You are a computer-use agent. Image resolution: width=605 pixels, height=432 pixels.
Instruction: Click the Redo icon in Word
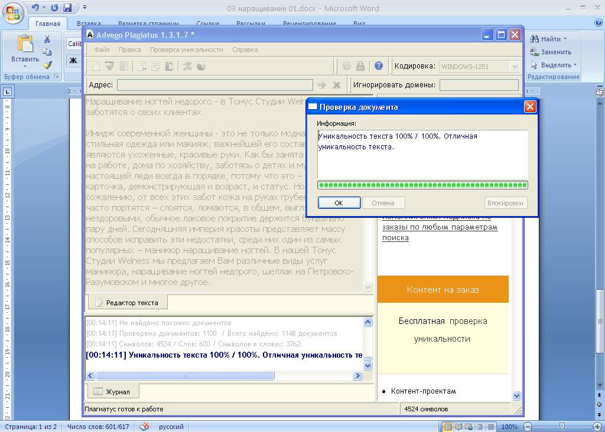coord(54,8)
